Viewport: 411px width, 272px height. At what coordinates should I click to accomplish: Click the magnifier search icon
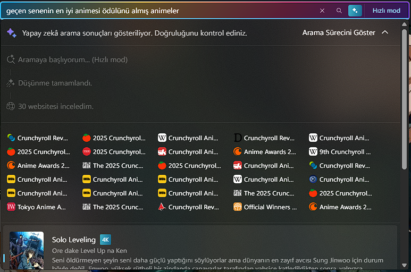339,11
